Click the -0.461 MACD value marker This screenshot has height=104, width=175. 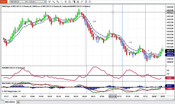(x=169, y=89)
